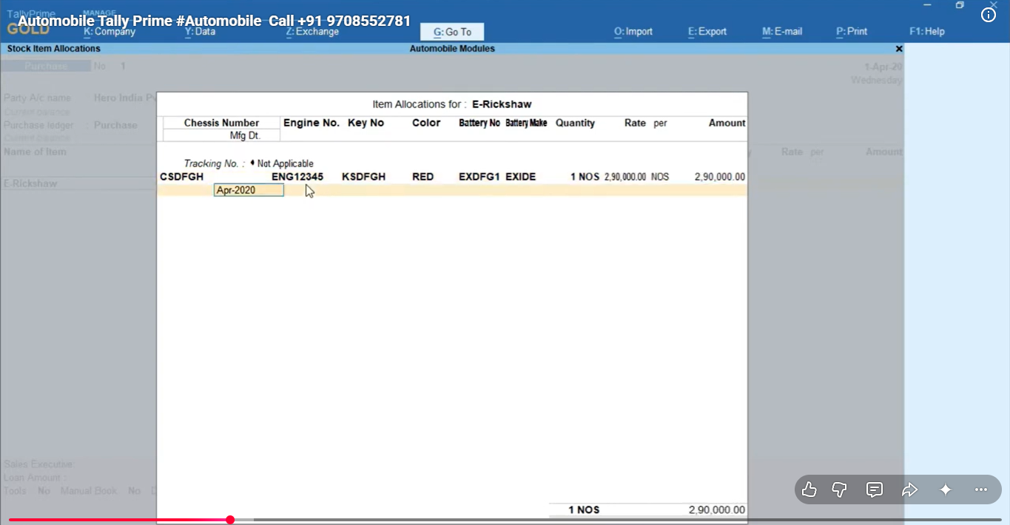Image resolution: width=1010 pixels, height=525 pixels.
Task: Click the Purchase voucher type label
Action: 46,66
